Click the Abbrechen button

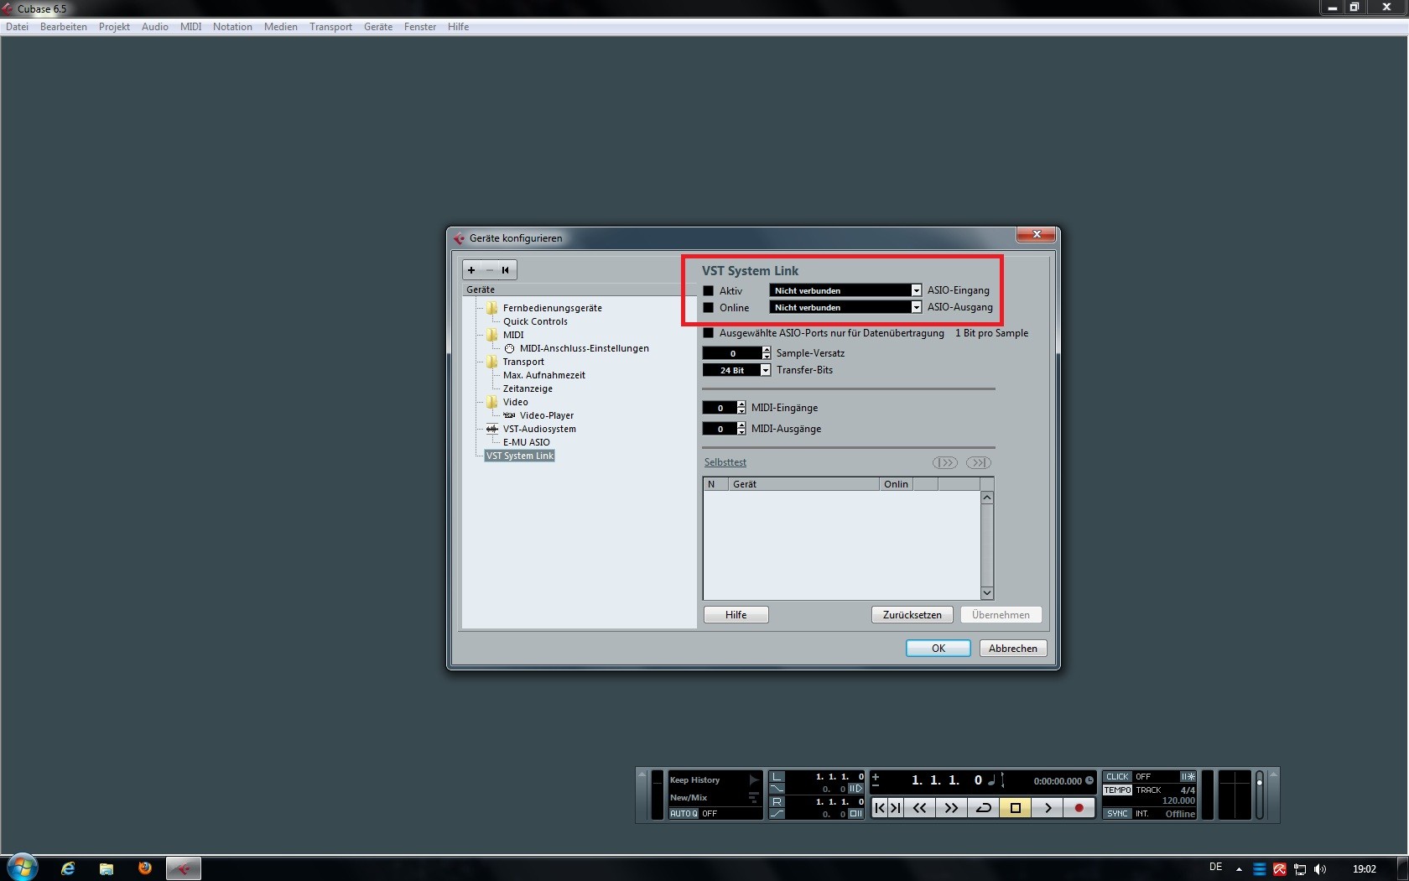coord(1013,649)
